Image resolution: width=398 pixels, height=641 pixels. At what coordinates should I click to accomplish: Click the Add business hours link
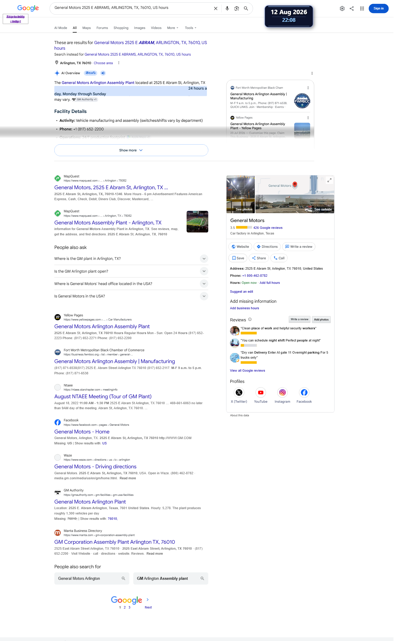tap(244, 308)
